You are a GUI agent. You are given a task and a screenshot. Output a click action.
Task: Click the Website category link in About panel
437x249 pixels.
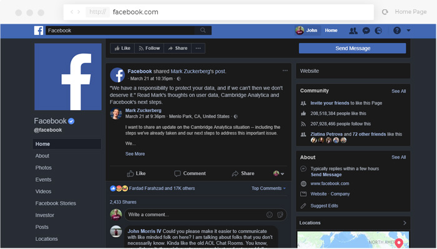(x=318, y=194)
